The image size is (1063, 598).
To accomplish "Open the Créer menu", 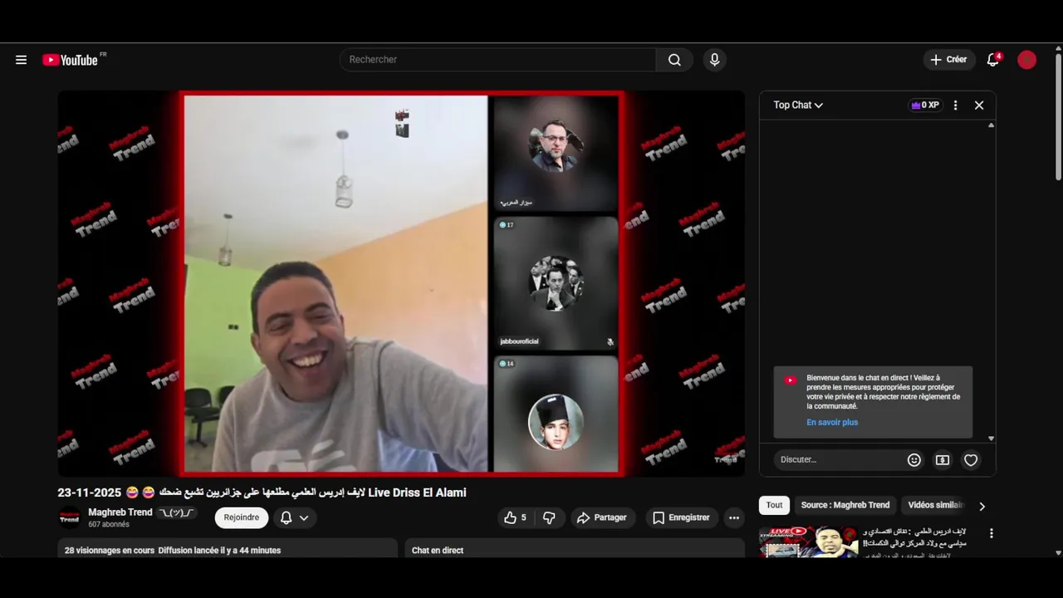I will coord(948,60).
